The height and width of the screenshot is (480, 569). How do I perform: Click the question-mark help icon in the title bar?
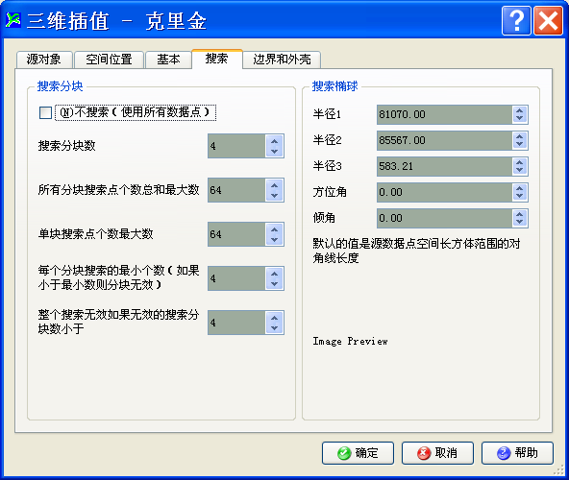tap(516, 21)
